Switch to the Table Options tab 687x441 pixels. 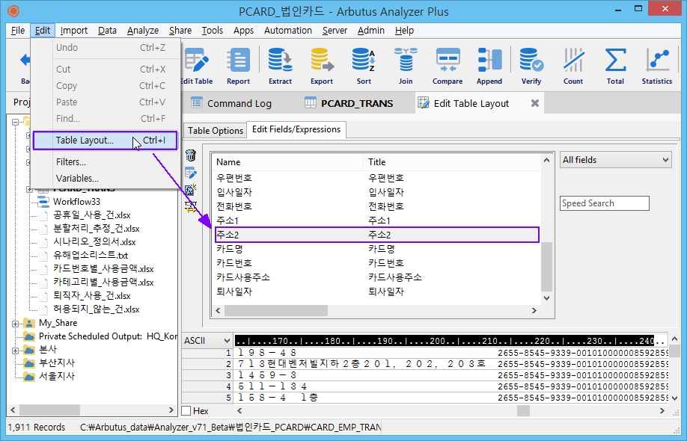[215, 130]
